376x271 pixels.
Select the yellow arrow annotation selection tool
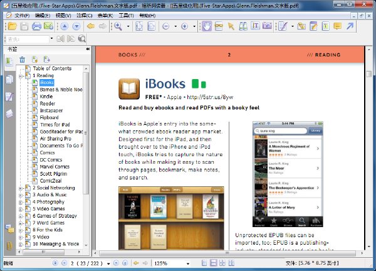point(231,26)
